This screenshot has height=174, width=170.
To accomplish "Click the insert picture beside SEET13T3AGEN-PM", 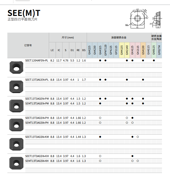I will tap(16, 106).
